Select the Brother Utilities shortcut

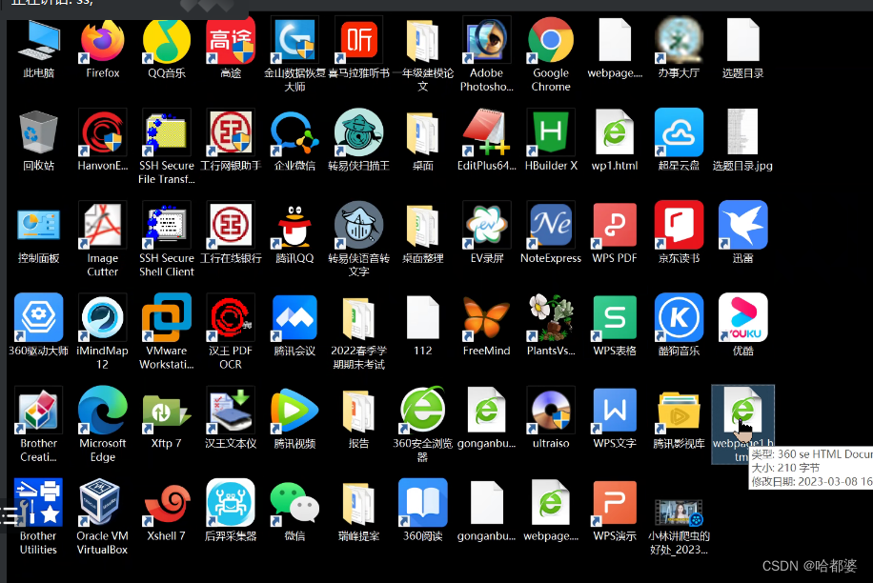tap(38, 502)
